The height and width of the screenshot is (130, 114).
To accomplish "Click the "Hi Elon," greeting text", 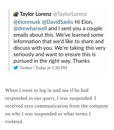I will point(84,22).
